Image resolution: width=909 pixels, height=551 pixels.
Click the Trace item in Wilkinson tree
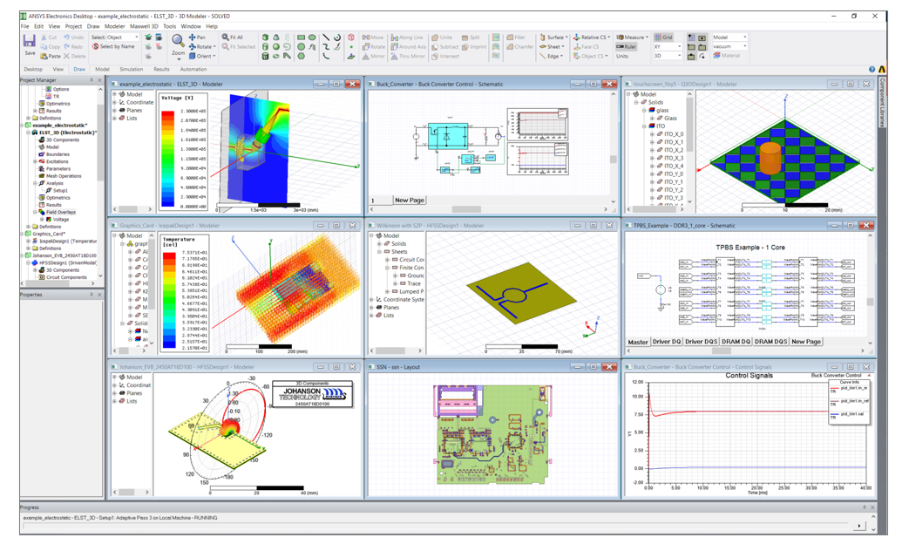tap(414, 283)
